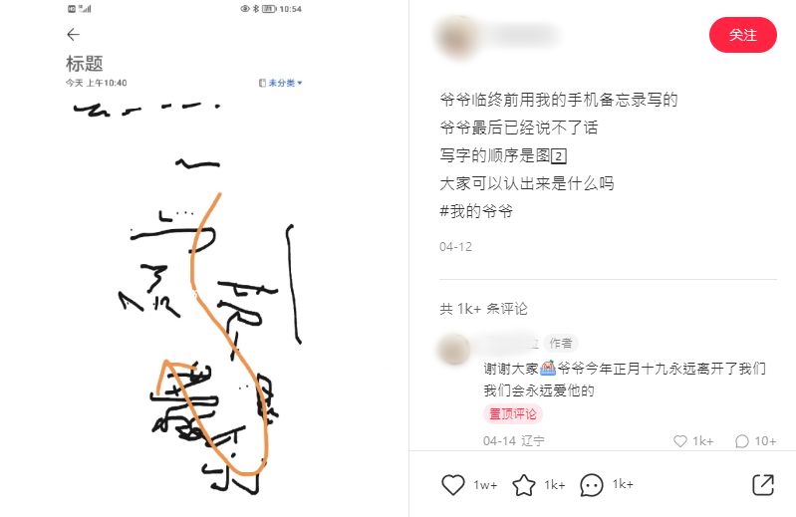Image resolution: width=796 pixels, height=517 pixels.
Task: Click the 标题 title field in the memo
Action: (x=85, y=64)
